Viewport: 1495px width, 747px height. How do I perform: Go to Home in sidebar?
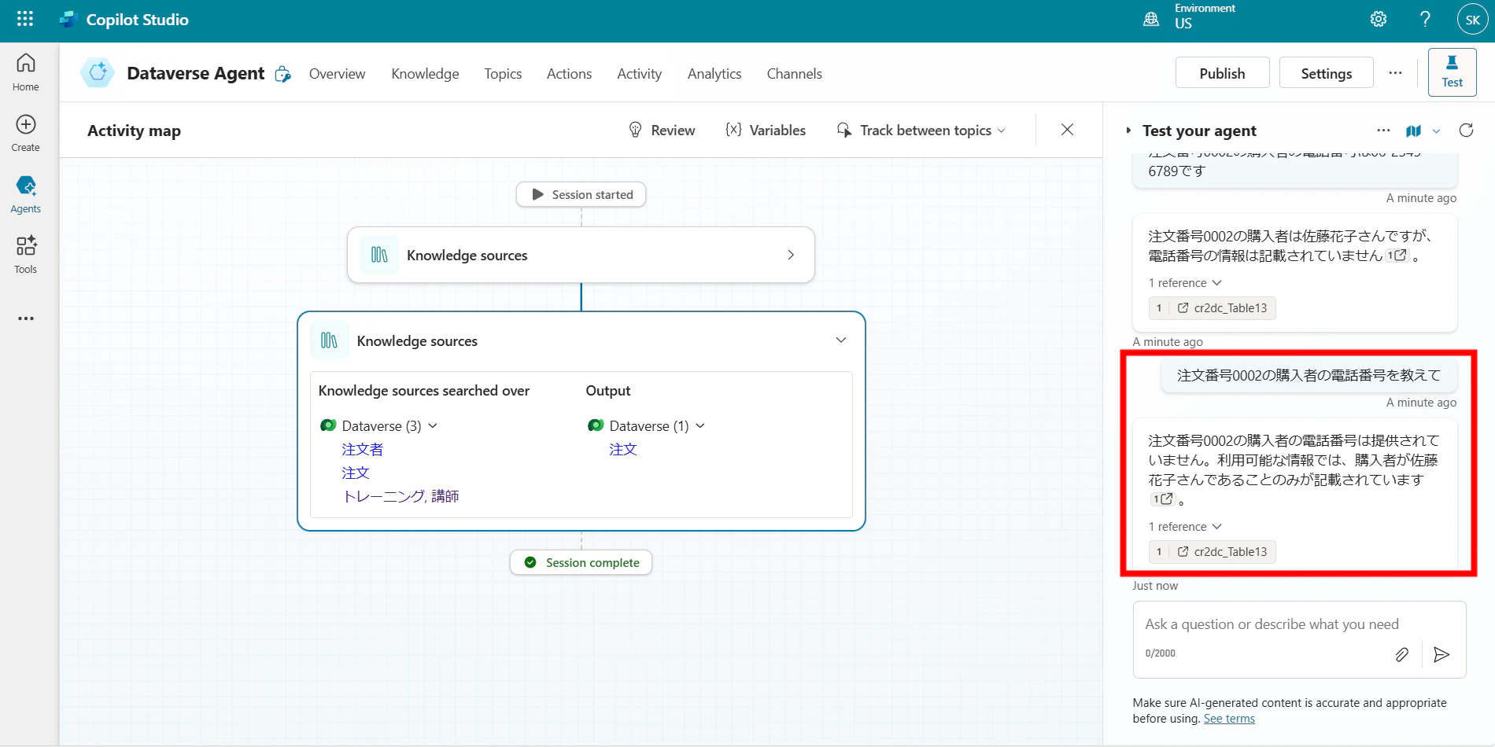26,72
